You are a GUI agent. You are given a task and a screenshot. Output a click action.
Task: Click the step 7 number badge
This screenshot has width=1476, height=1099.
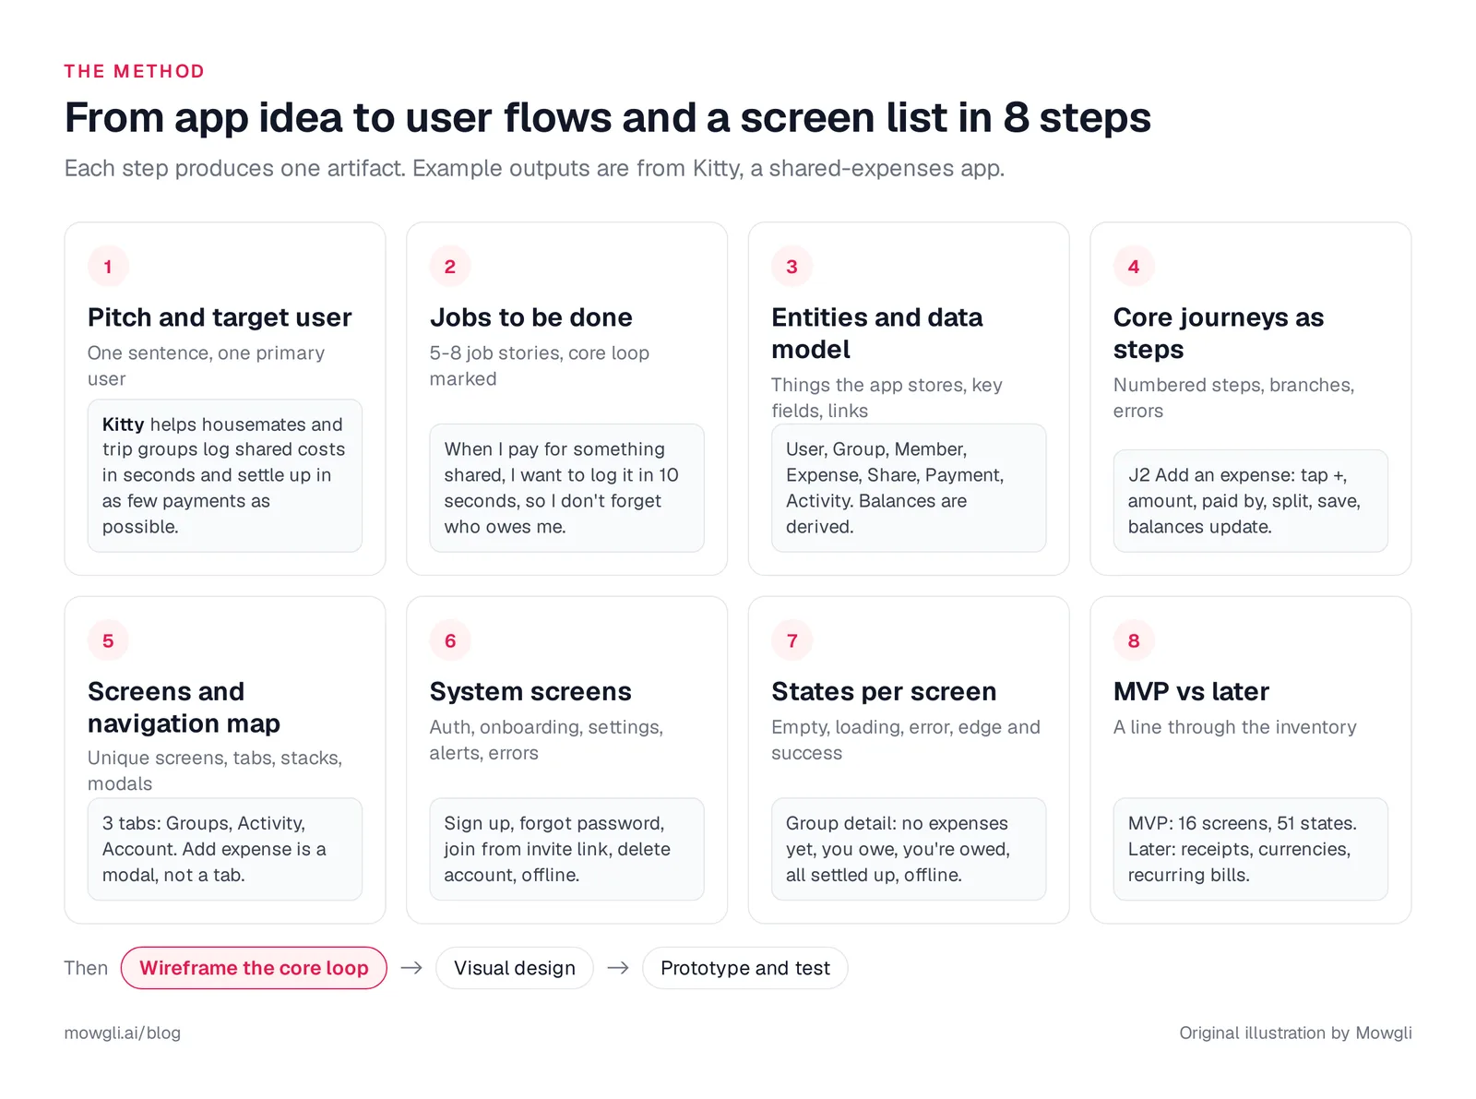[x=792, y=640]
